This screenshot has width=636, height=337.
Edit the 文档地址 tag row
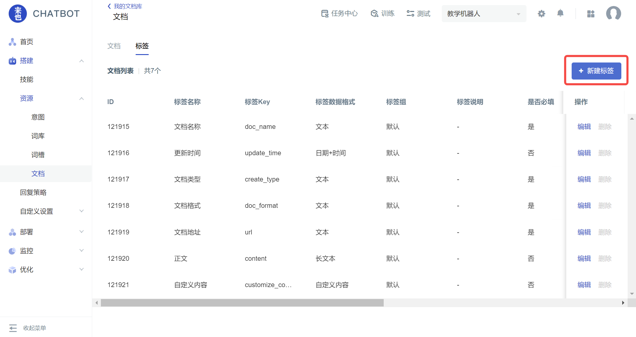(584, 232)
